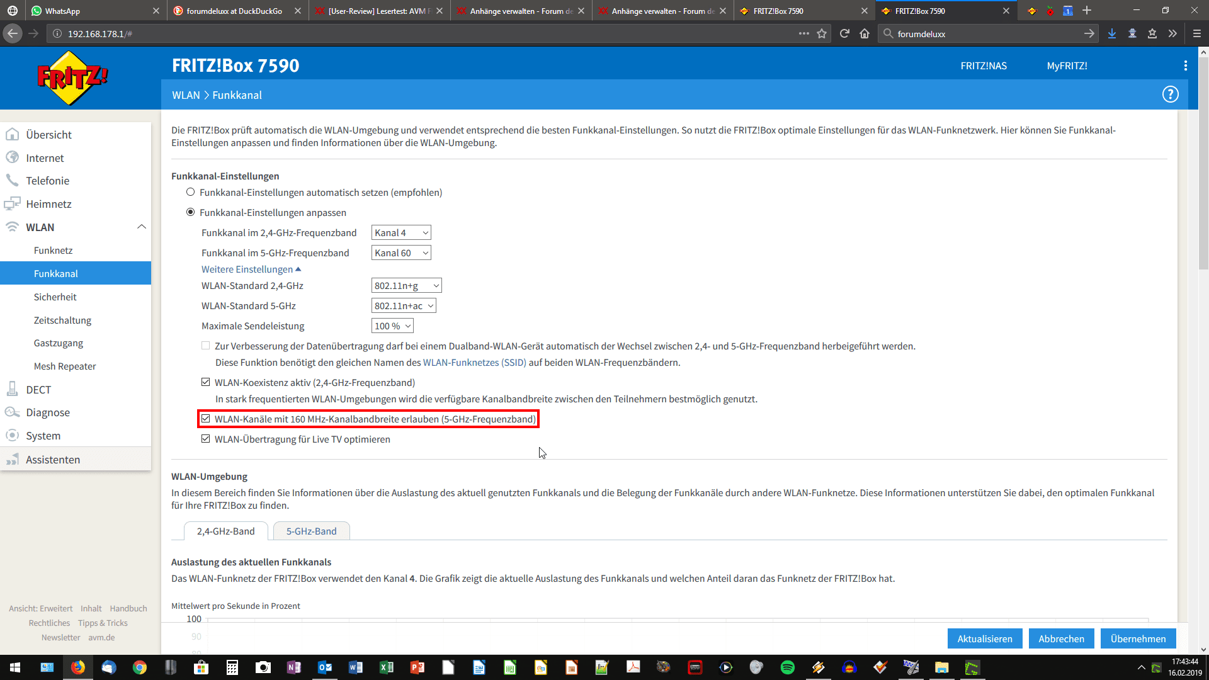Open the MyFRITZ! link

click(x=1067, y=65)
